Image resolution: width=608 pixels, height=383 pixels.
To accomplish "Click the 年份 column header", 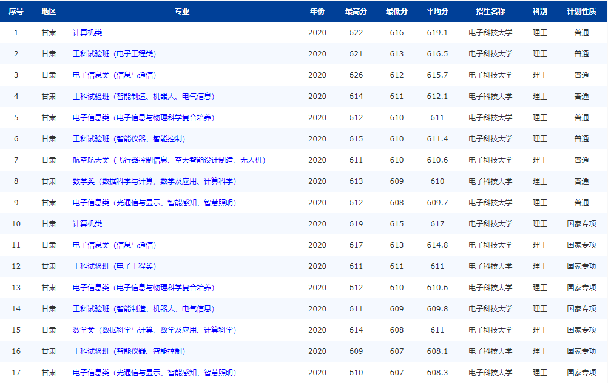I will click(317, 12).
